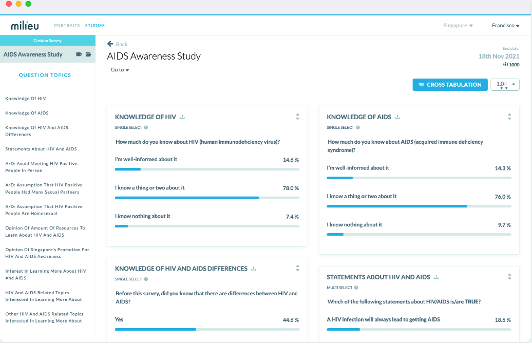Click info icon next to Single Select in Knowledge of HIV

coord(146,127)
